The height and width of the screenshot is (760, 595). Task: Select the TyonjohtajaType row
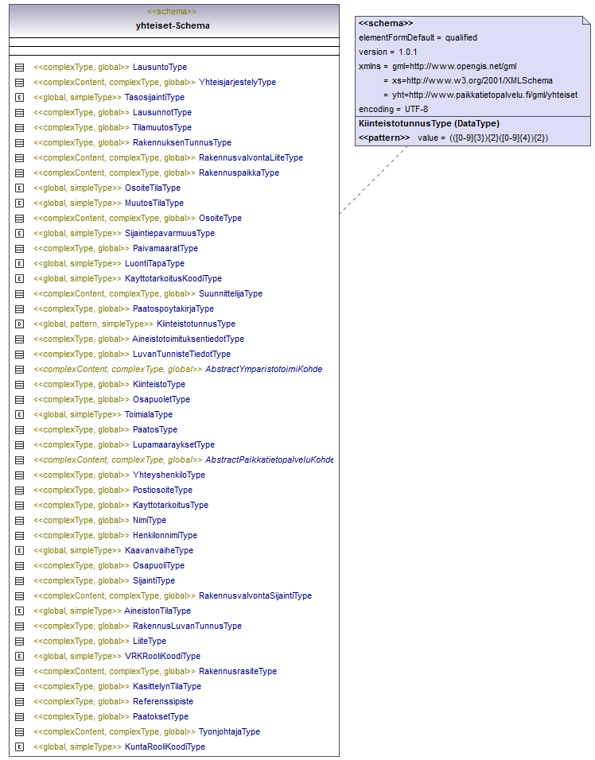pos(229,732)
